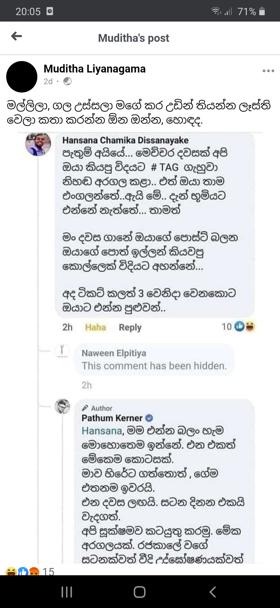Open the three-dot post options menu
The image size is (280, 608).
pyautogui.click(x=268, y=71)
